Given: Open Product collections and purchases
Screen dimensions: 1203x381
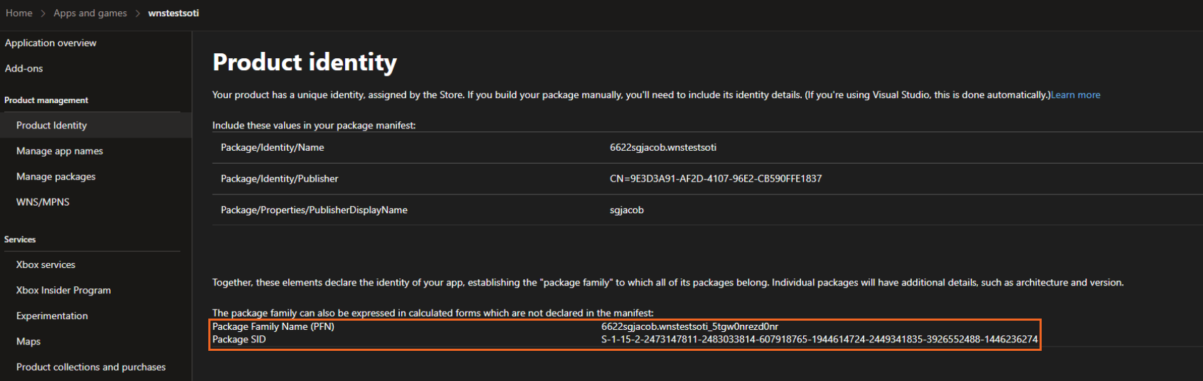Looking at the screenshot, I should click(x=91, y=367).
